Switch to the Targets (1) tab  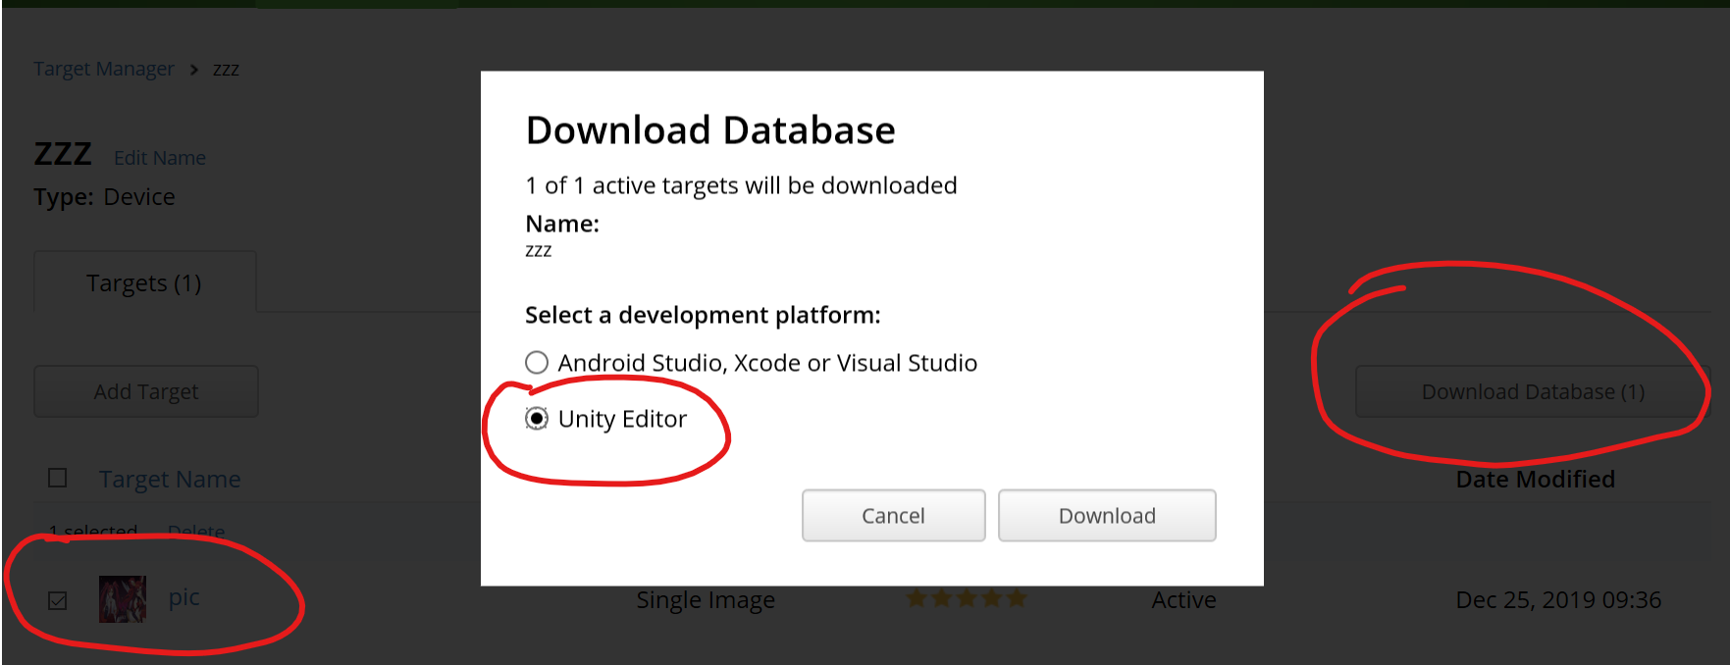click(144, 282)
